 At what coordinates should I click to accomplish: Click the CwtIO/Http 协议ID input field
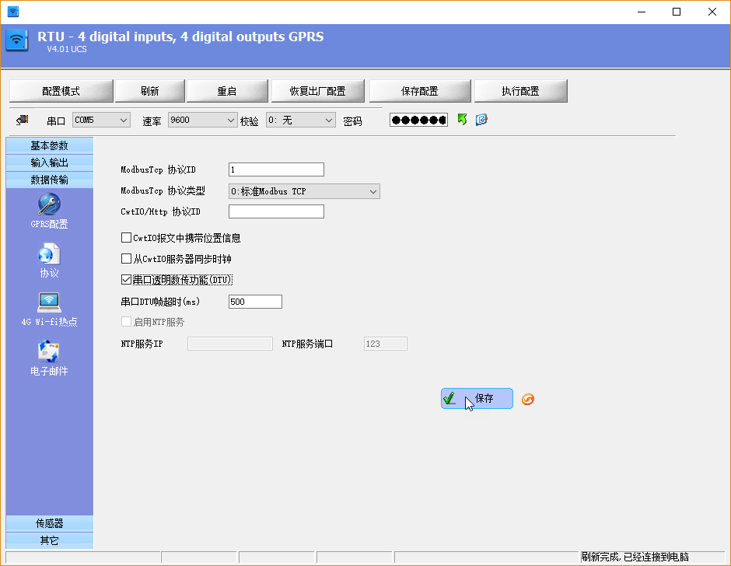click(276, 211)
